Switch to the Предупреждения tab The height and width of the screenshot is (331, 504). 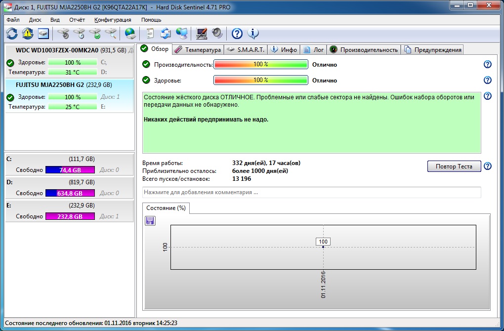click(x=433, y=50)
